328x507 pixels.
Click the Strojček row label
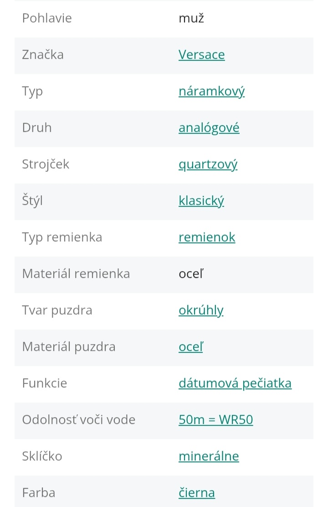tap(46, 164)
